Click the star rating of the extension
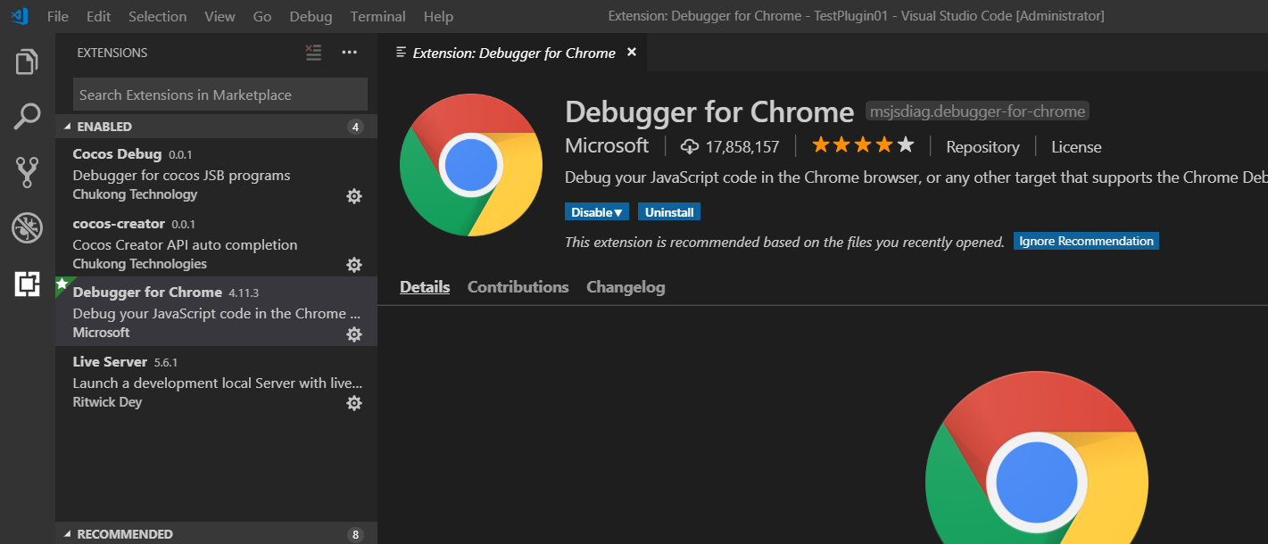 863,145
